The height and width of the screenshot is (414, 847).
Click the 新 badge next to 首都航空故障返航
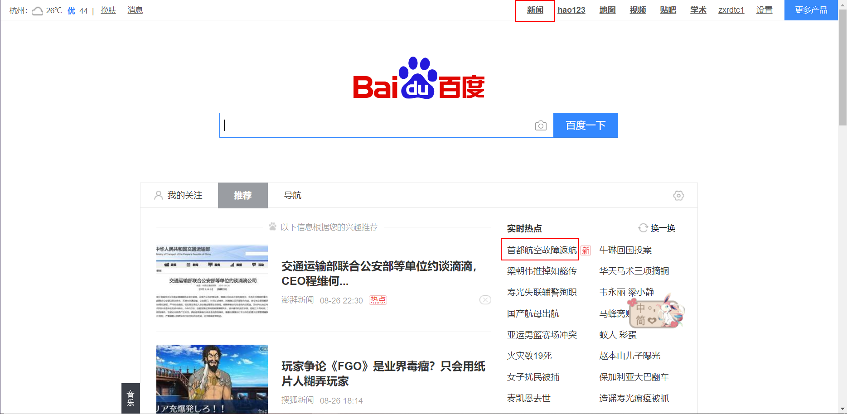point(586,250)
